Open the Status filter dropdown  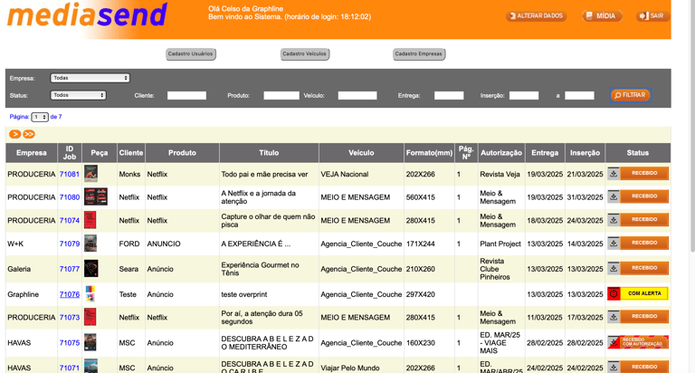pyautogui.click(x=78, y=95)
